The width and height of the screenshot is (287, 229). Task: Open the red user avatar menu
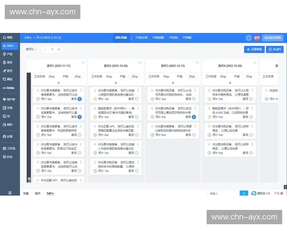257,38
